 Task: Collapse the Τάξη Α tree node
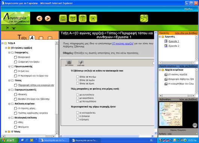point(3,43)
